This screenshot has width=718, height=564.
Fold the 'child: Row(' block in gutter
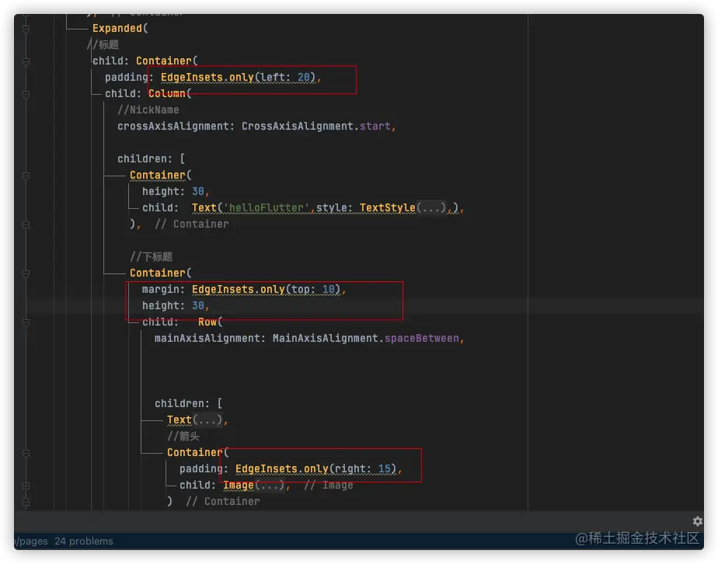[26, 322]
